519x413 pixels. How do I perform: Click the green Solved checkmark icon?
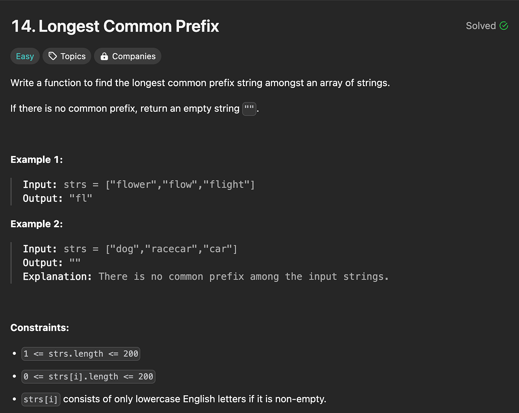(503, 26)
